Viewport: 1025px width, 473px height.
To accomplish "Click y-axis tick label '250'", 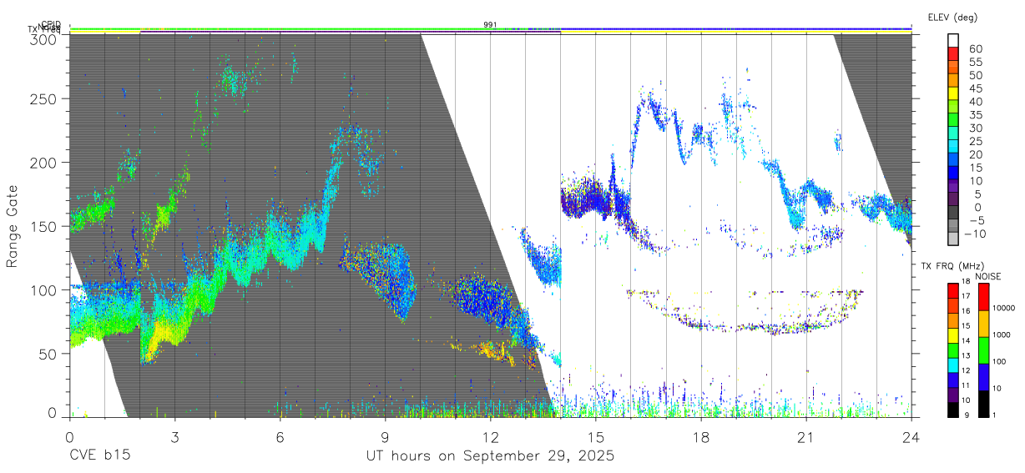I will click(x=43, y=98).
